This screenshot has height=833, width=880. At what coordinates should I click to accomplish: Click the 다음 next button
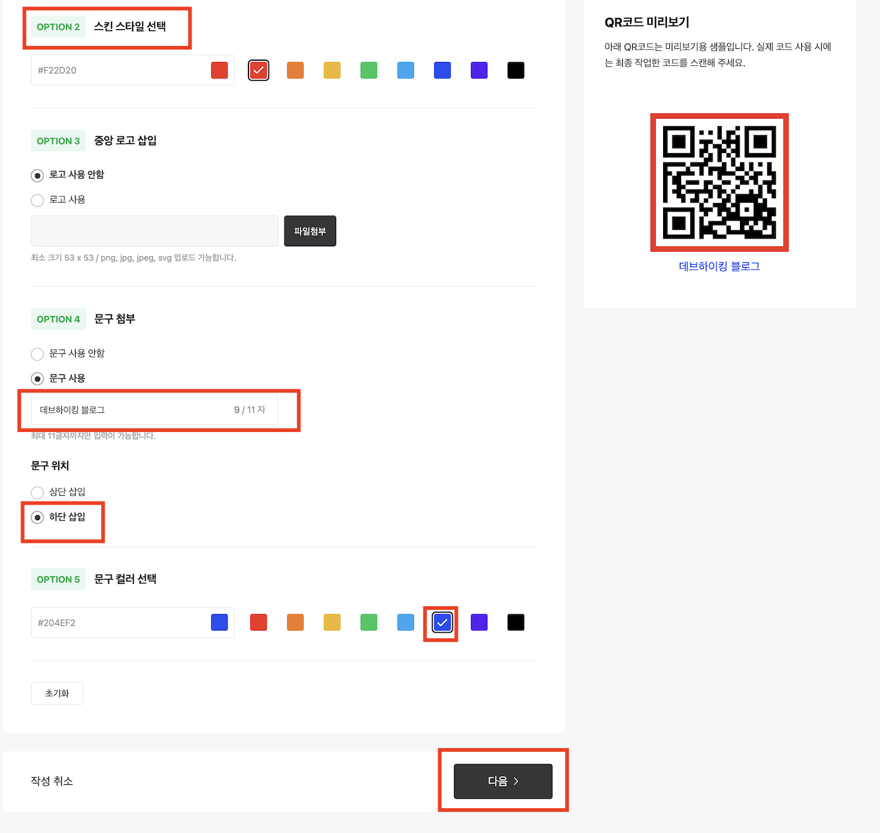503,782
